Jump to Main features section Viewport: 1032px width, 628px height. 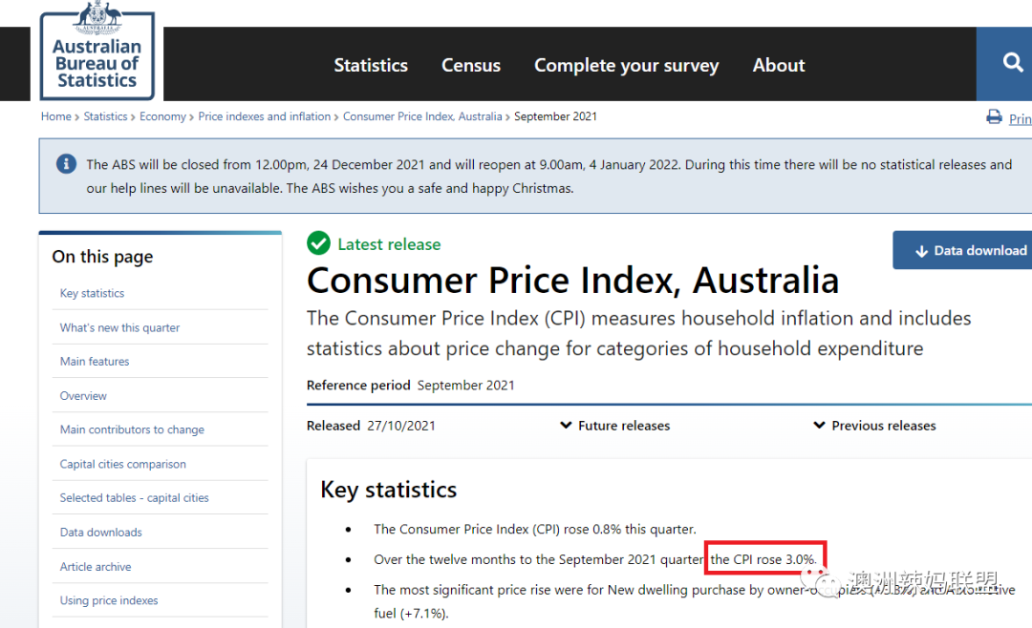95,361
